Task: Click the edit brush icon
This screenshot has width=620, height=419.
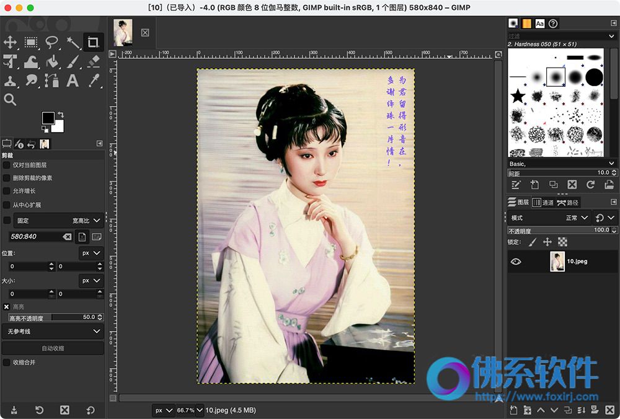Action: (x=515, y=185)
